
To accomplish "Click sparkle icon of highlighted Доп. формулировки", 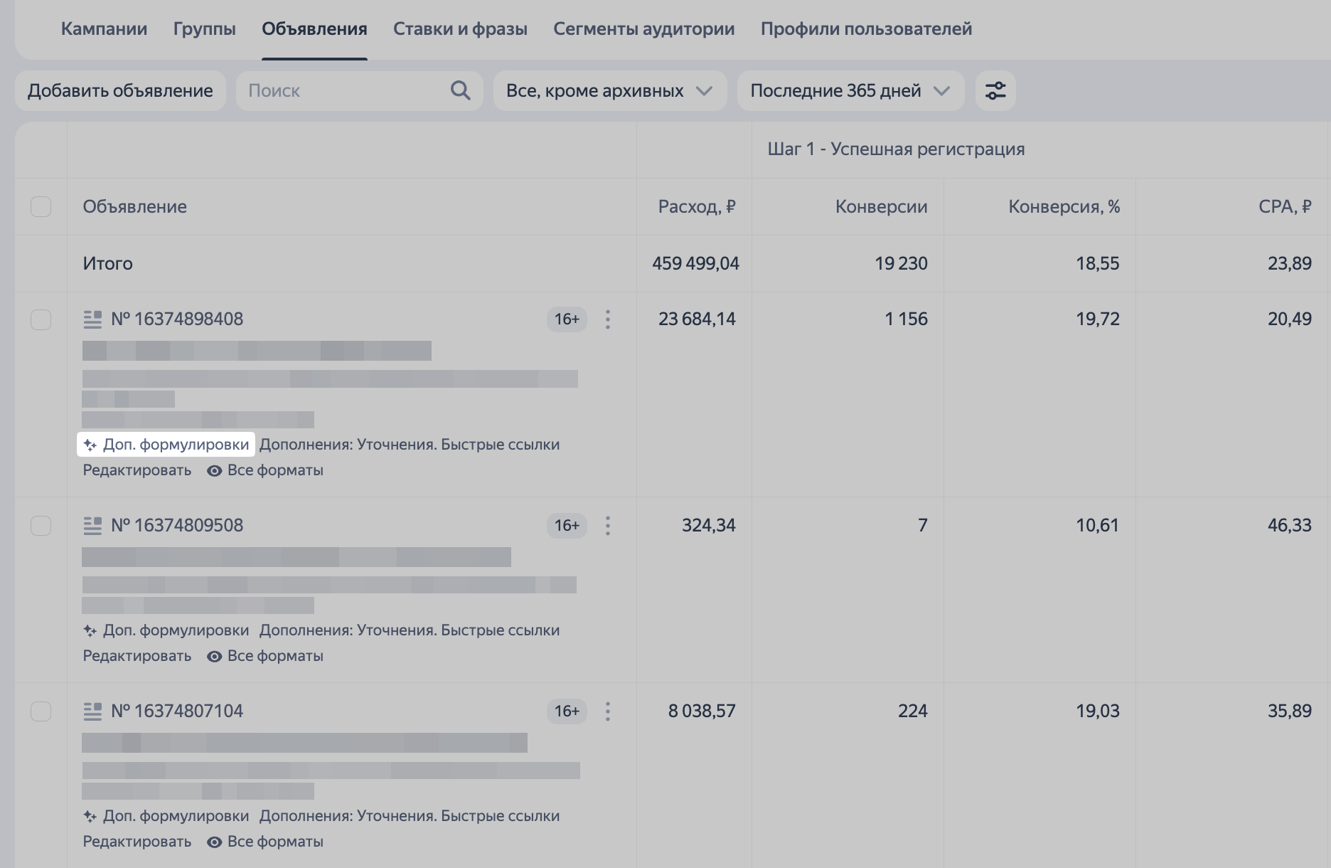I will pos(90,445).
